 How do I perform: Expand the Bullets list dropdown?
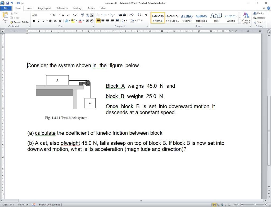pyautogui.click(x=101, y=15)
